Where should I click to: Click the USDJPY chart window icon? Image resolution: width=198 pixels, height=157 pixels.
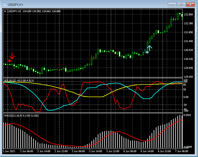click(x=5, y=5)
